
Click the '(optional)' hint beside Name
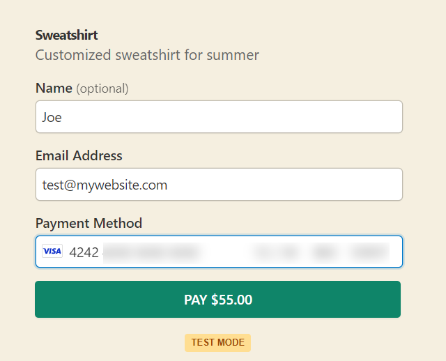[x=102, y=89]
